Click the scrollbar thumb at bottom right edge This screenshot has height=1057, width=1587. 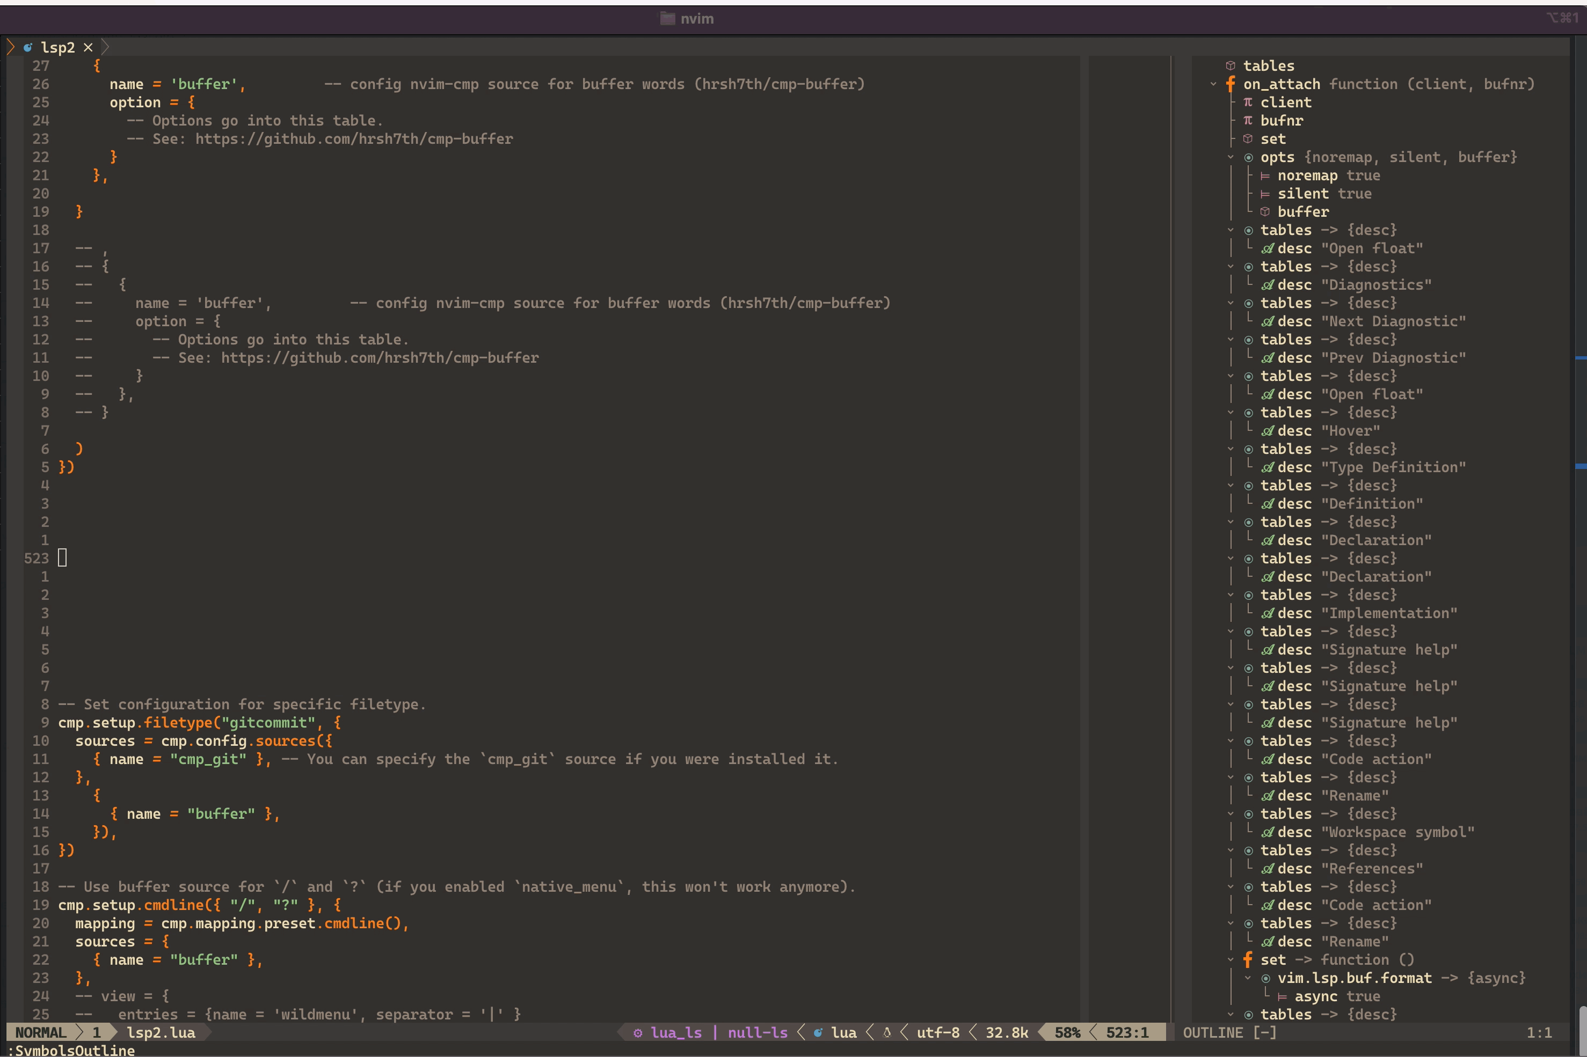(x=1583, y=1030)
